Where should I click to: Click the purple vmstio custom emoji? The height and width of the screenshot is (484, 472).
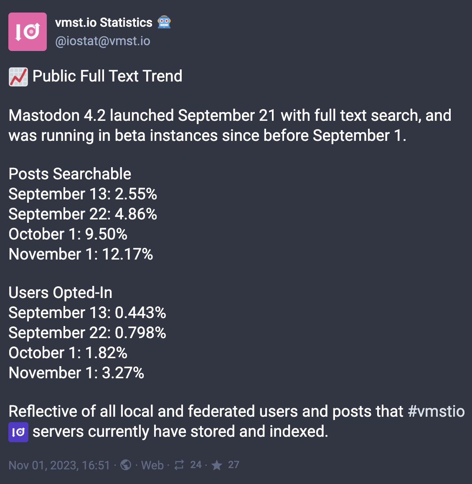18,432
